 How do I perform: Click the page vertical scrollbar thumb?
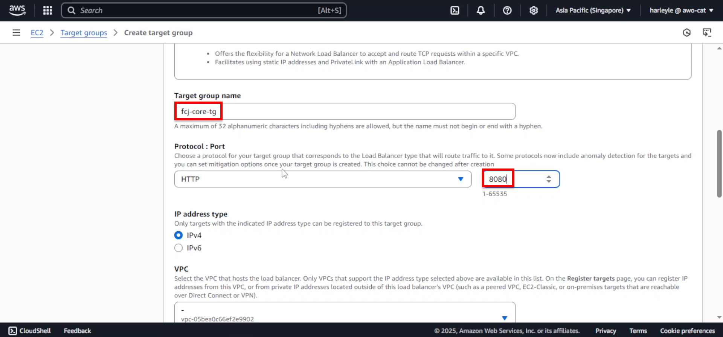719,164
